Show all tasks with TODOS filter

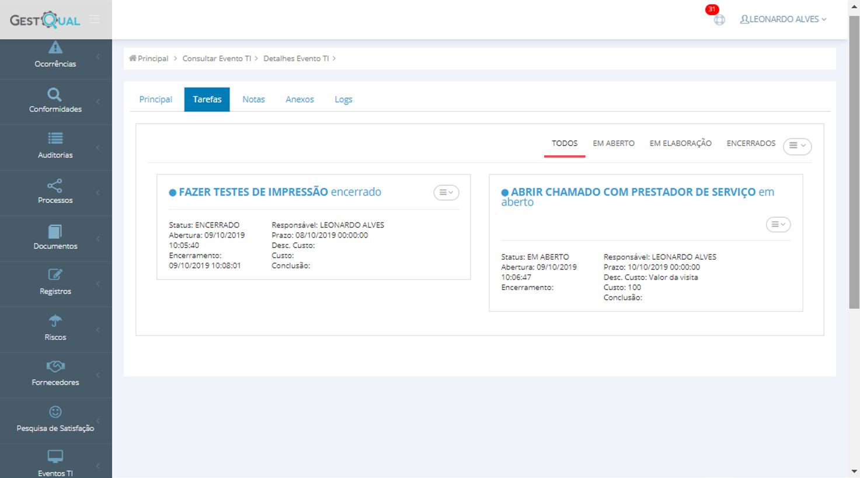tap(565, 144)
